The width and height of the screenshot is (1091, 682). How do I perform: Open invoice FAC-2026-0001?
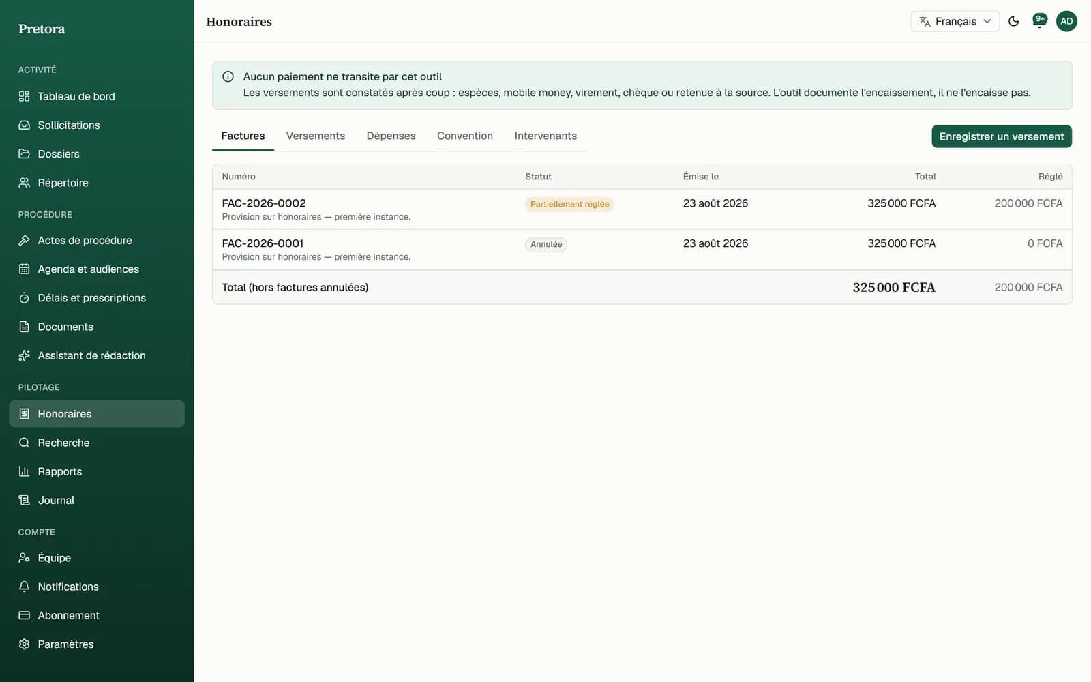(x=263, y=243)
